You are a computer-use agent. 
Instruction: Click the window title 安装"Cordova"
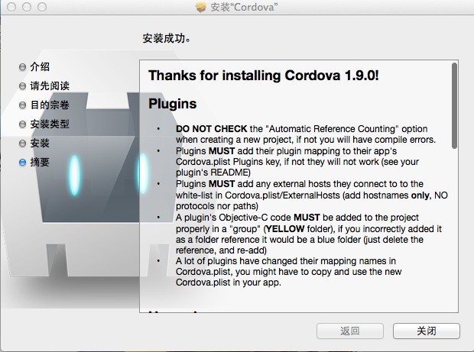(244, 7)
